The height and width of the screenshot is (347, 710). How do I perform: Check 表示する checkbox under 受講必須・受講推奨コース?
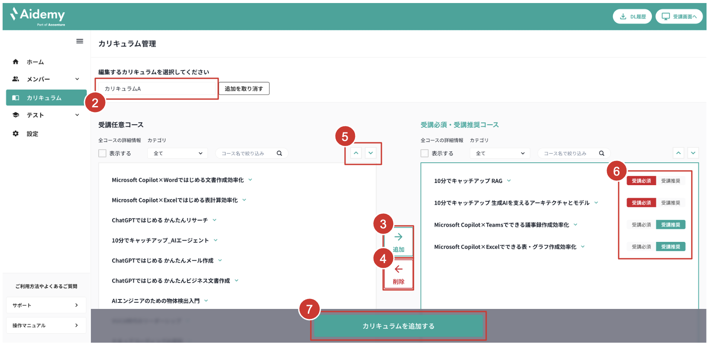pyautogui.click(x=425, y=153)
